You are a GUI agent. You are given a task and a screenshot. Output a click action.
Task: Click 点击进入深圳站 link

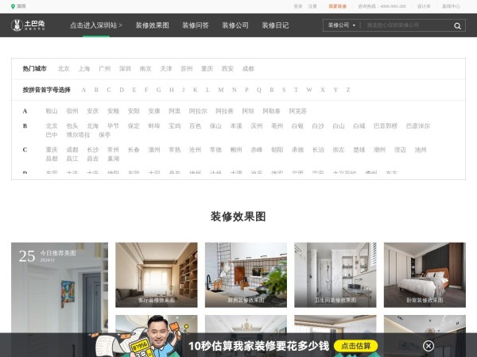pyautogui.click(x=95, y=25)
